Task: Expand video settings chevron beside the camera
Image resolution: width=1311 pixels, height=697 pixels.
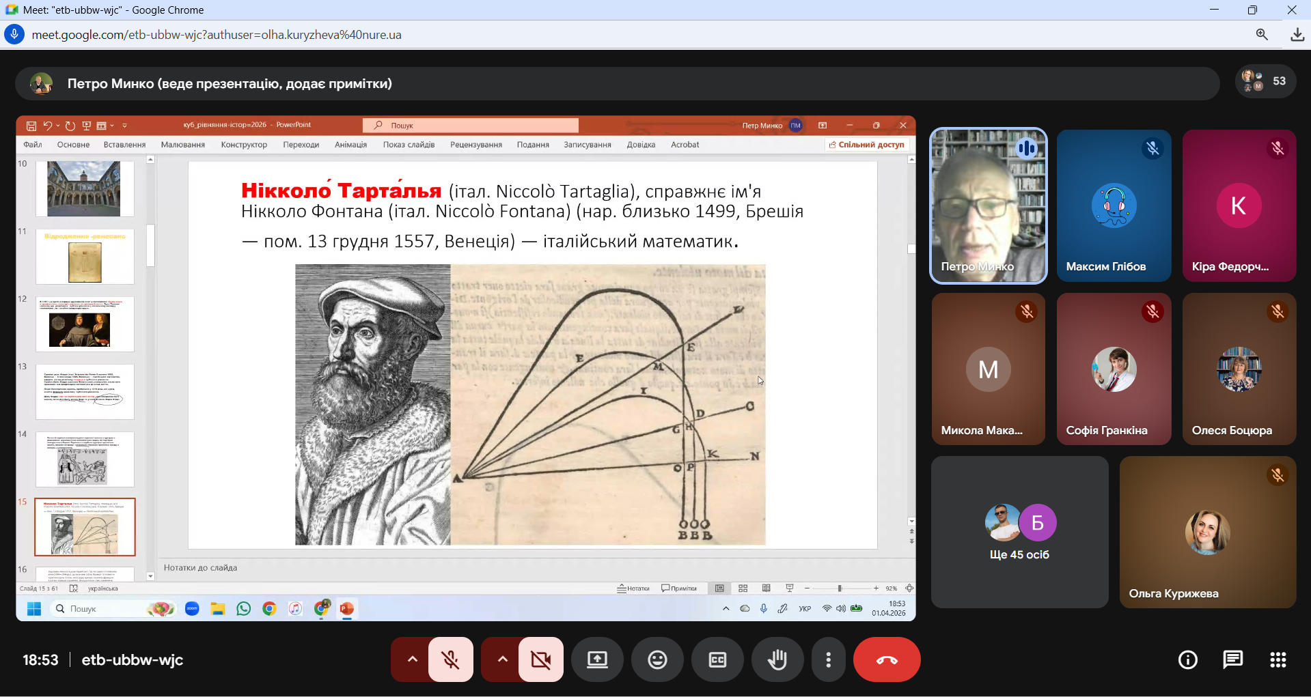Action: (x=502, y=659)
